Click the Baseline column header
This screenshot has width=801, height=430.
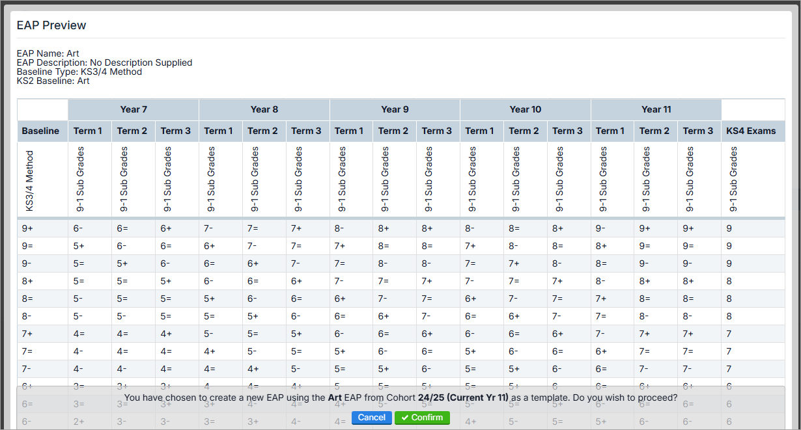pyautogui.click(x=40, y=131)
